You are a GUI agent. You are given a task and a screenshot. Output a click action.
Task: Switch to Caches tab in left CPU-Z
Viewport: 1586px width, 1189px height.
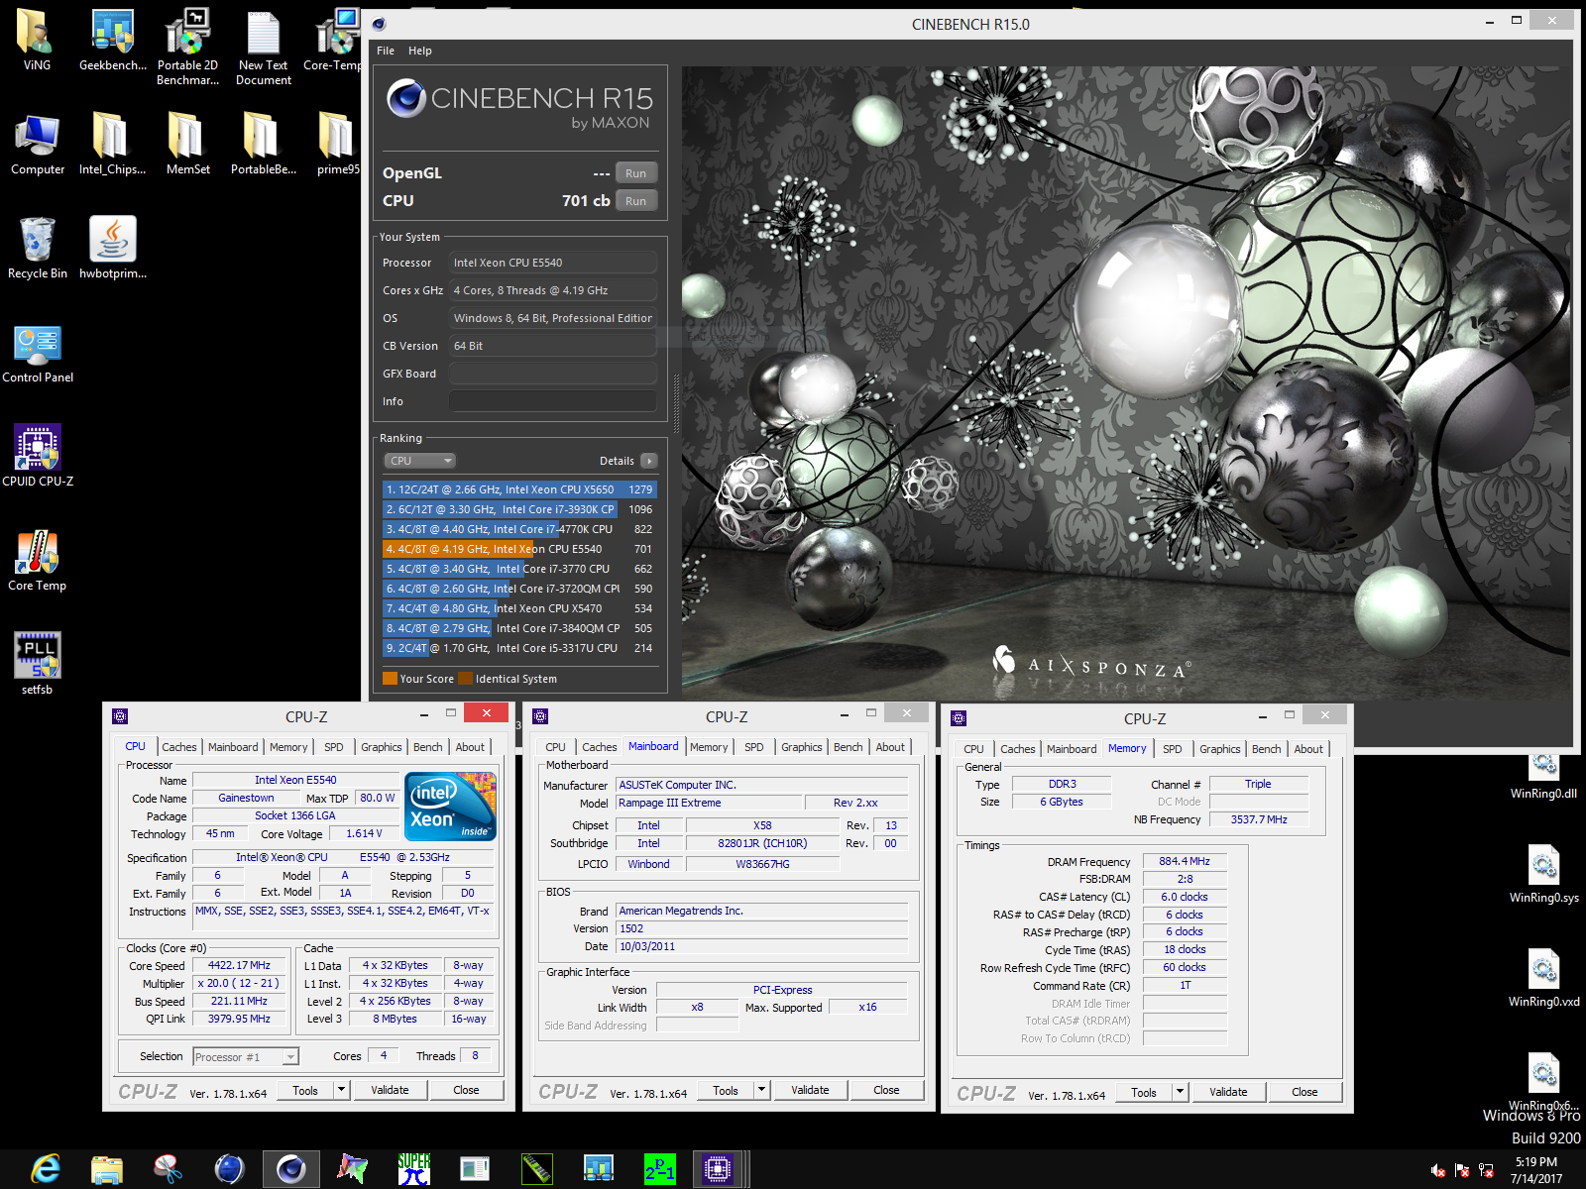click(x=179, y=747)
